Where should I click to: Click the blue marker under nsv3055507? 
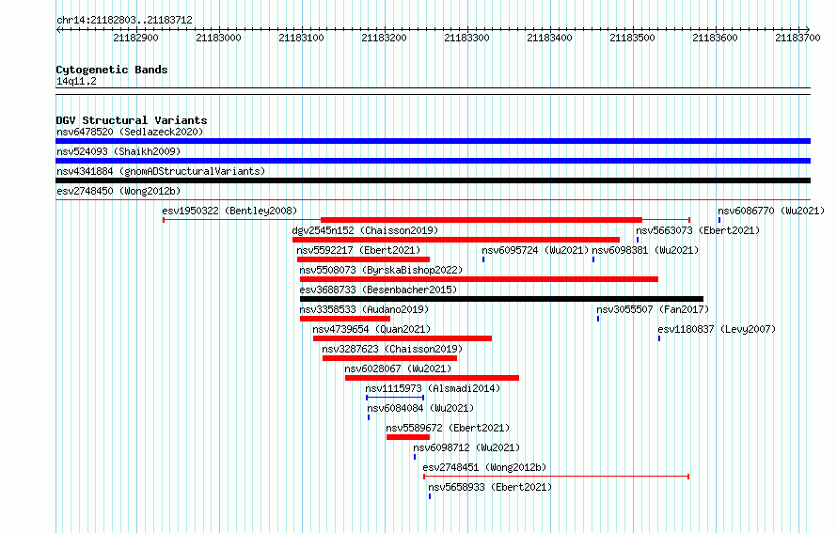[x=598, y=319]
